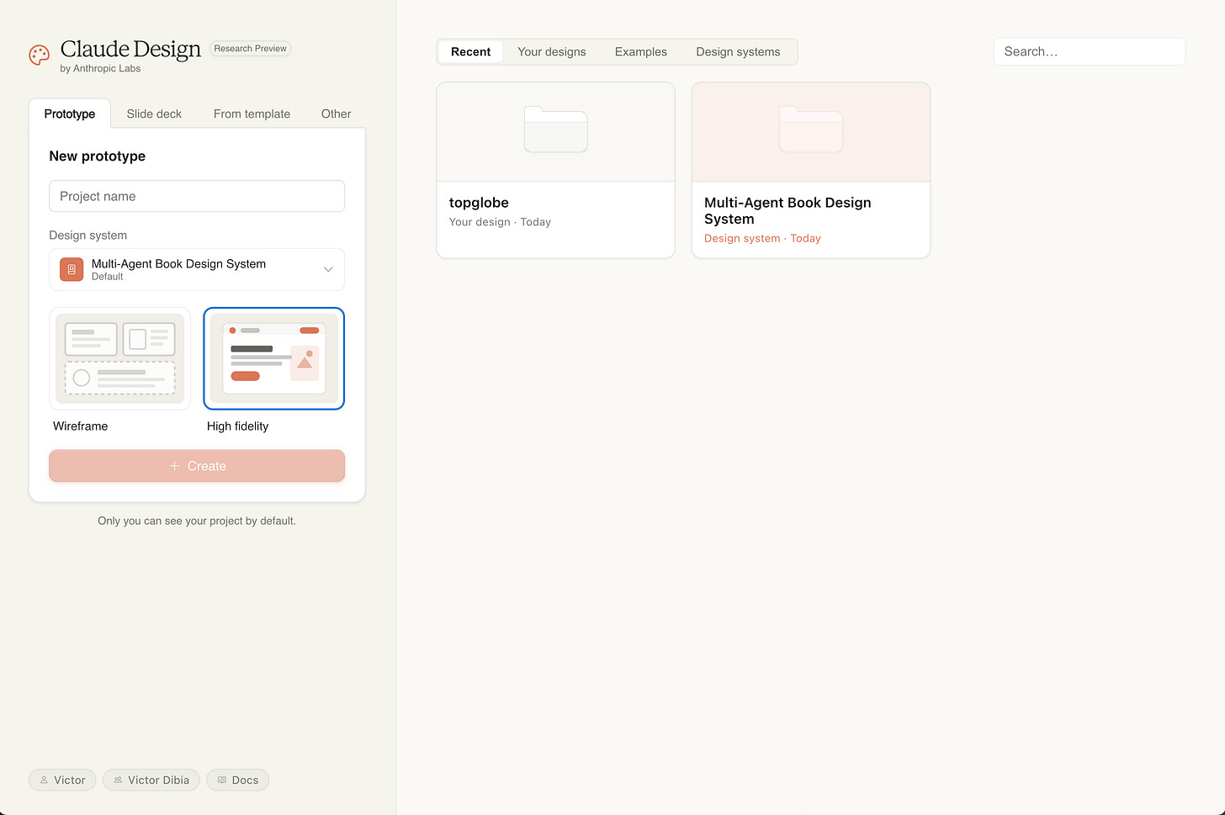Click the book icon in the Docs chip

[222, 780]
